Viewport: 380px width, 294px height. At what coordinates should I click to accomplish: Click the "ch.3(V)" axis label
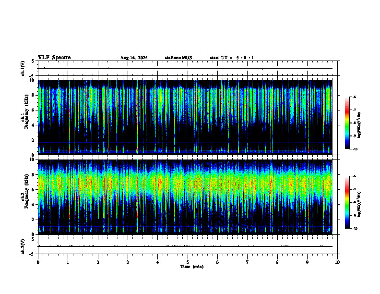(23, 246)
